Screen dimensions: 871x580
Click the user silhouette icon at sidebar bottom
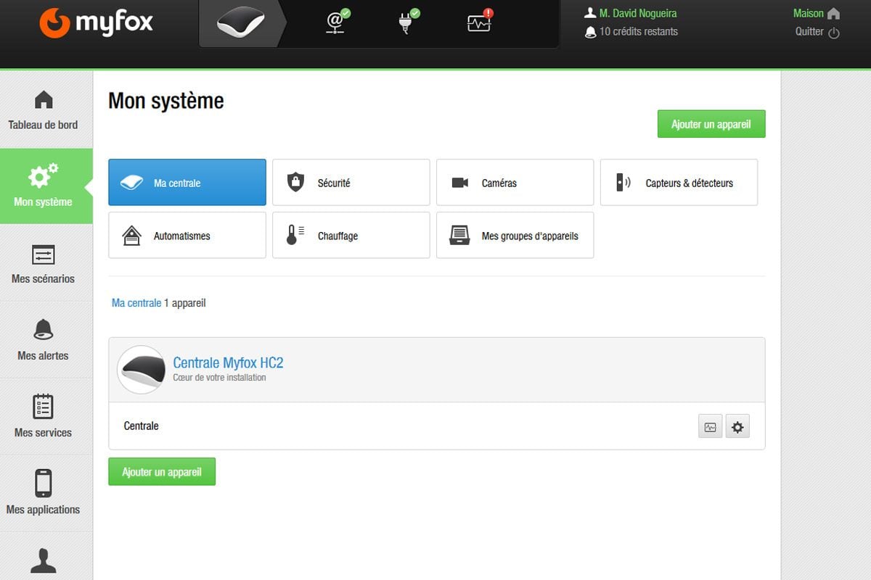tap(44, 560)
